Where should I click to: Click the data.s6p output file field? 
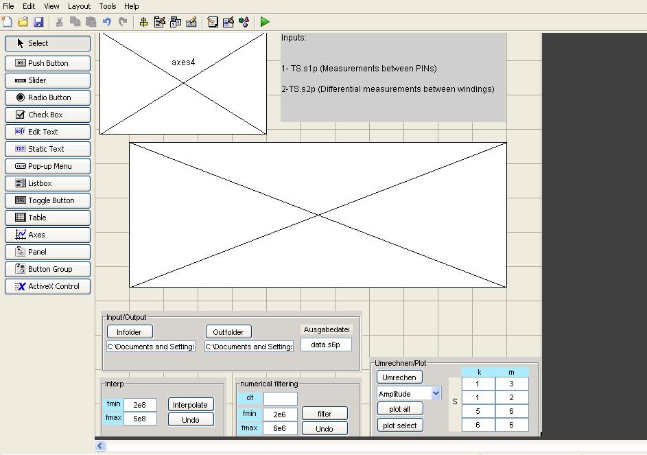pos(326,345)
